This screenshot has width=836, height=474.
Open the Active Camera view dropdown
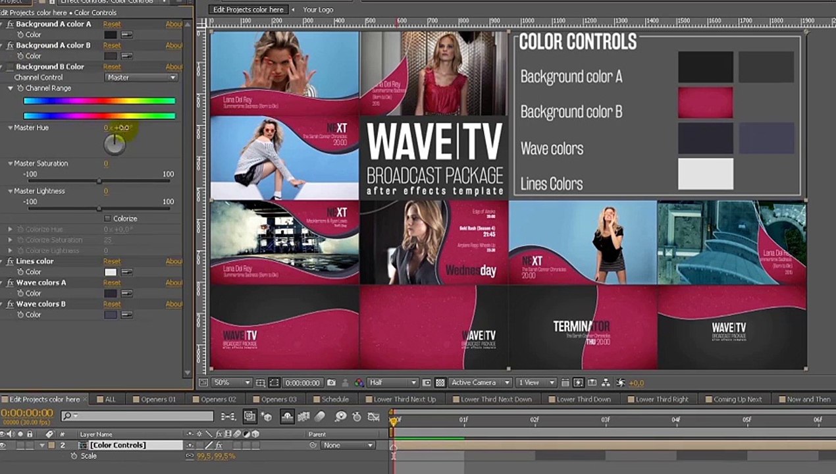(481, 382)
